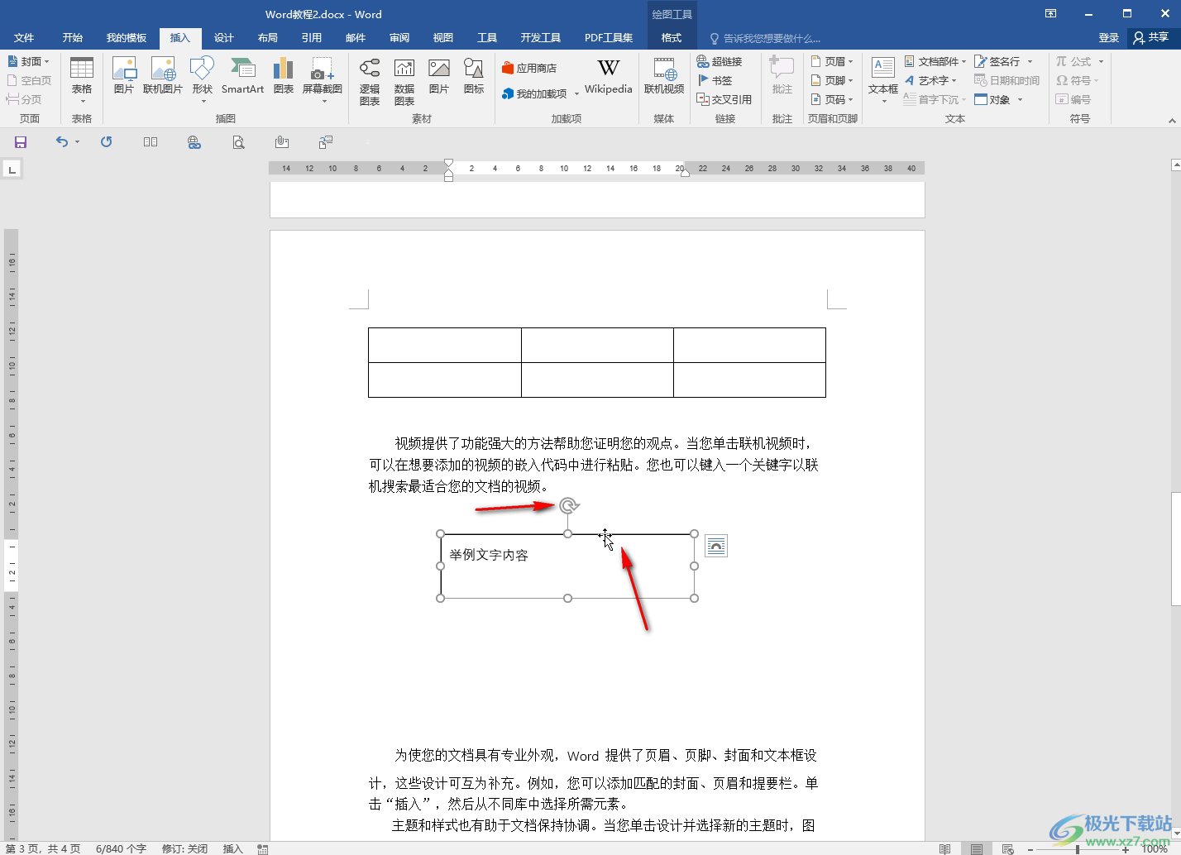Open the File (文件) tab
Screen dimensions: 1181x855
click(24, 37)
